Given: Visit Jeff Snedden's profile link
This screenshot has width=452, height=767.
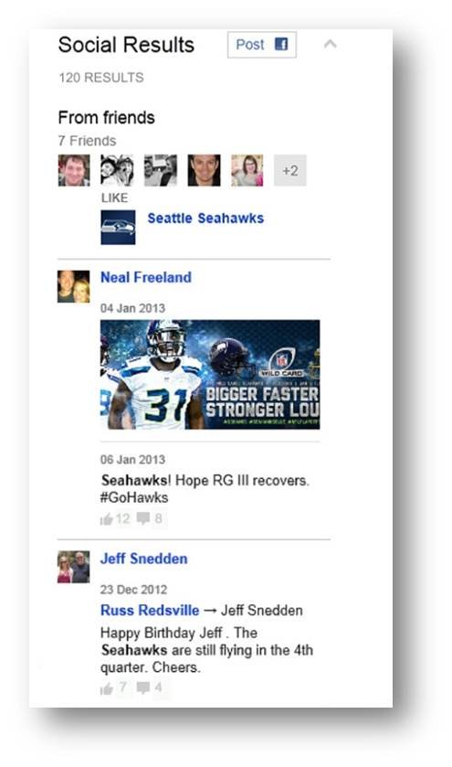Looking at the screenshot, I should tap(144, 559).
